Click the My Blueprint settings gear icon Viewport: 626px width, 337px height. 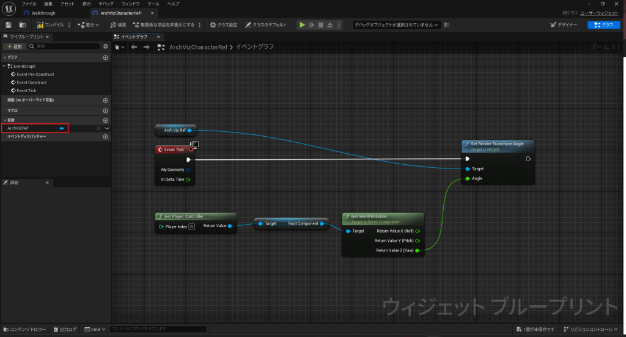click(106, 46)
